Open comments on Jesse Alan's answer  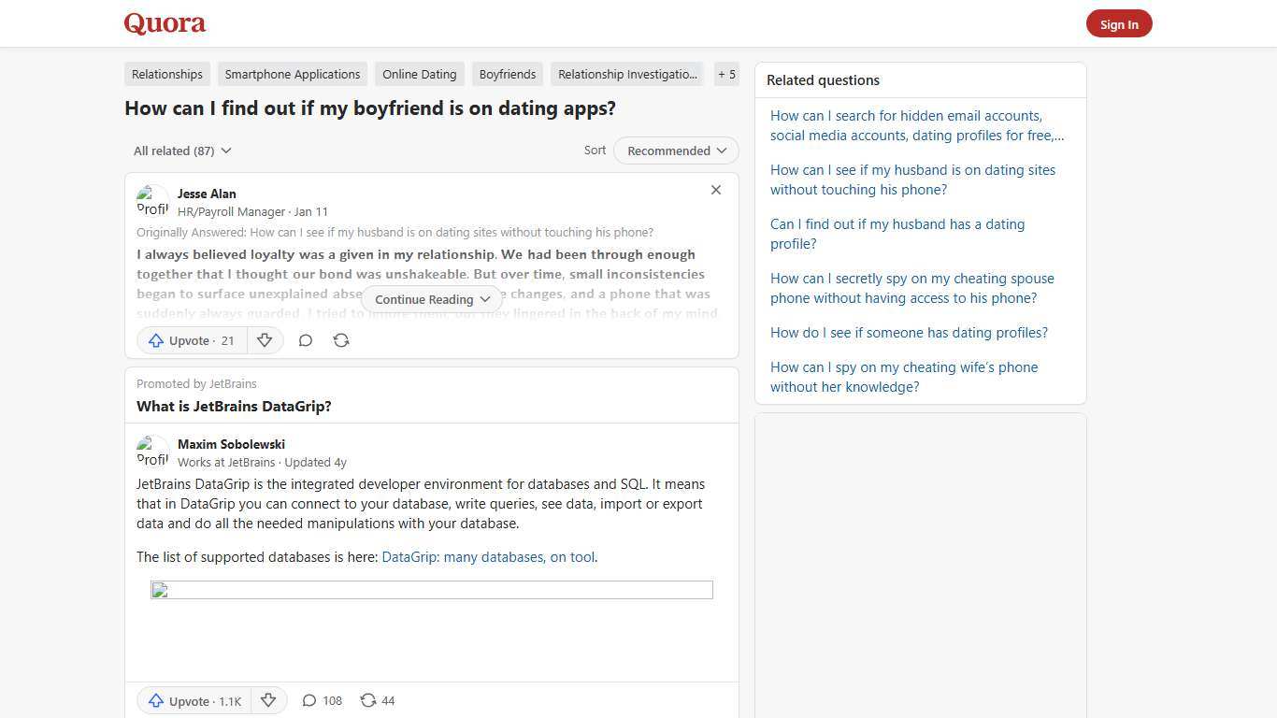[x=306, y=340]
